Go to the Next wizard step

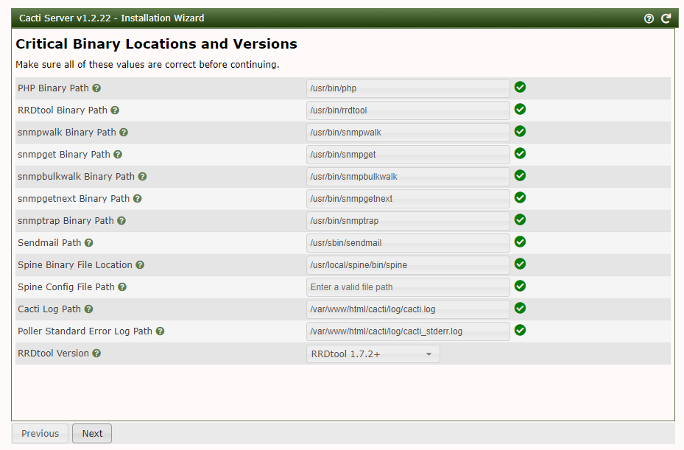click(x=92, y=433)
